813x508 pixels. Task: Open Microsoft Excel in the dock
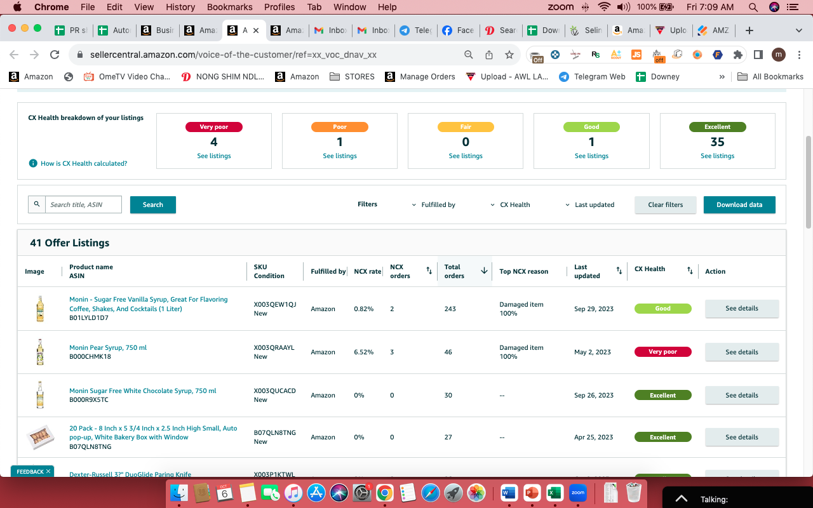tap(554, 492)
